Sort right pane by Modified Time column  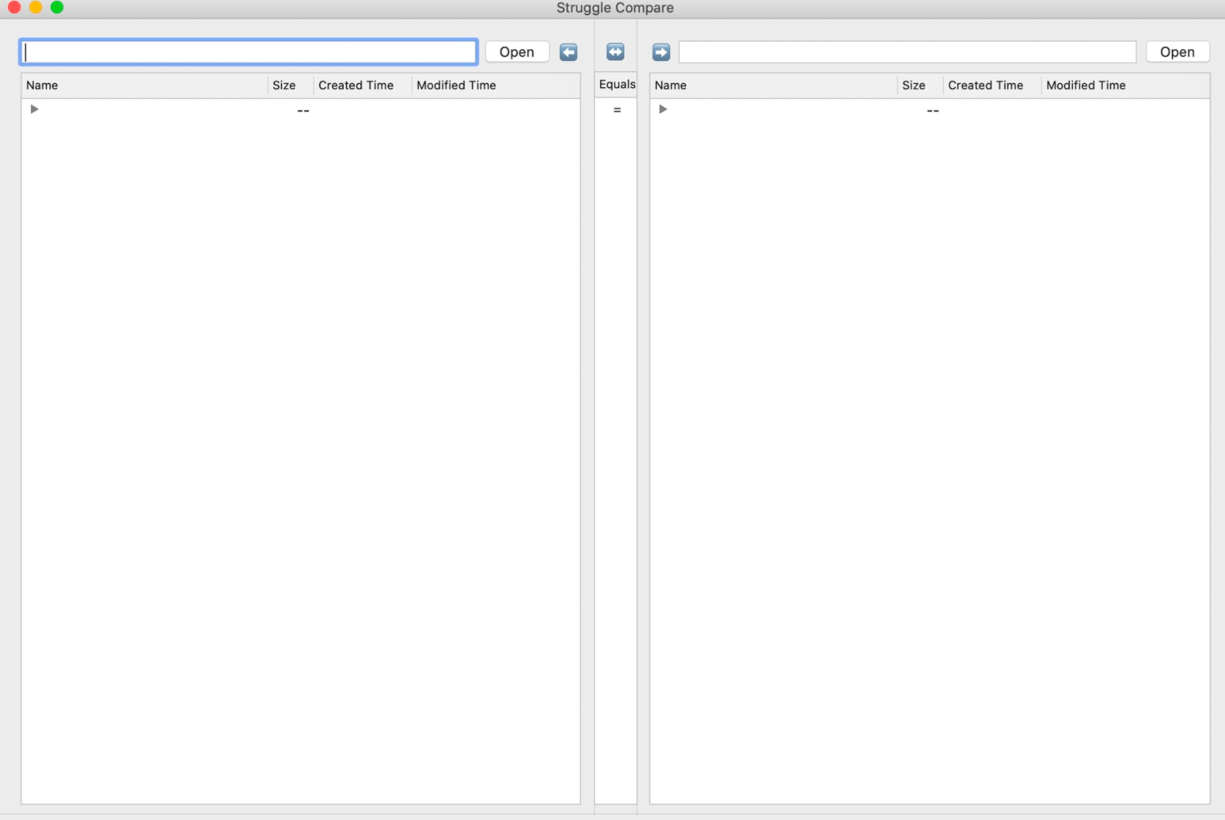(x=1125, y=85)
